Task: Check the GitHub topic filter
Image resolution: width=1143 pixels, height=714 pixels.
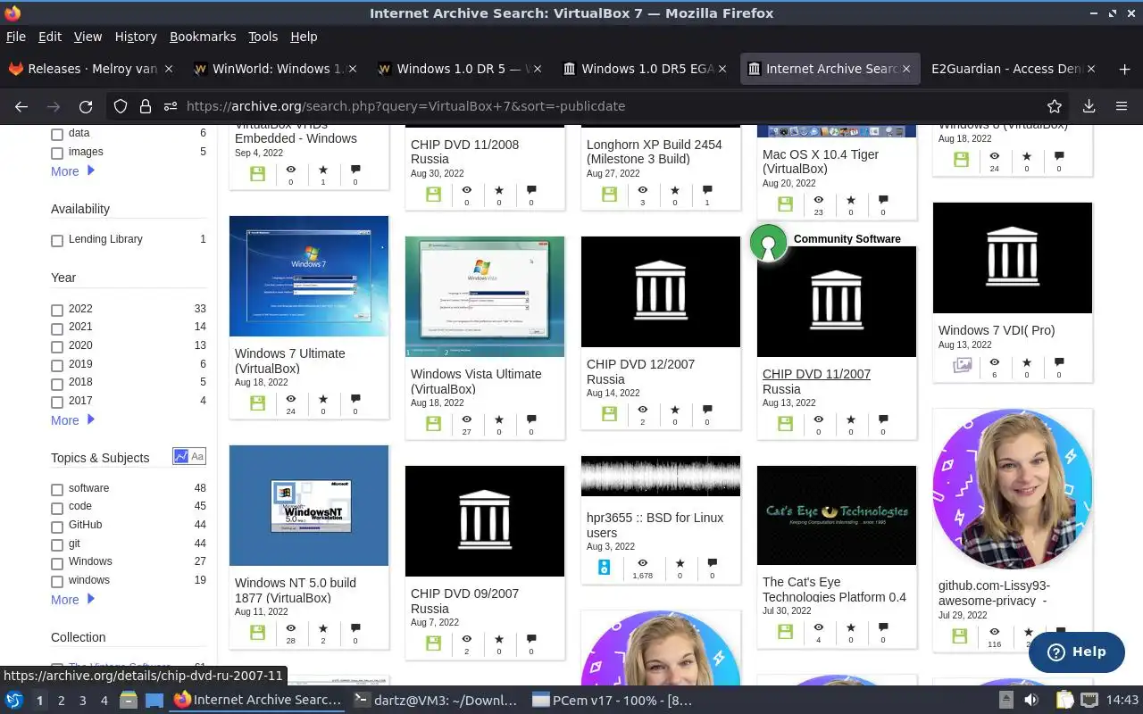Action: [x=57, y=527]
